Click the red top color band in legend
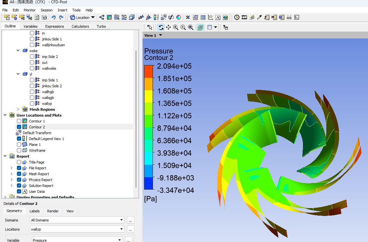 [x=148, y=71]
